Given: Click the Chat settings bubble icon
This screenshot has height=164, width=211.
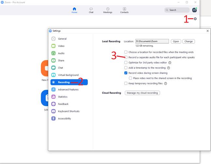Looking at the screenshot, I should [x=53, y=68].
